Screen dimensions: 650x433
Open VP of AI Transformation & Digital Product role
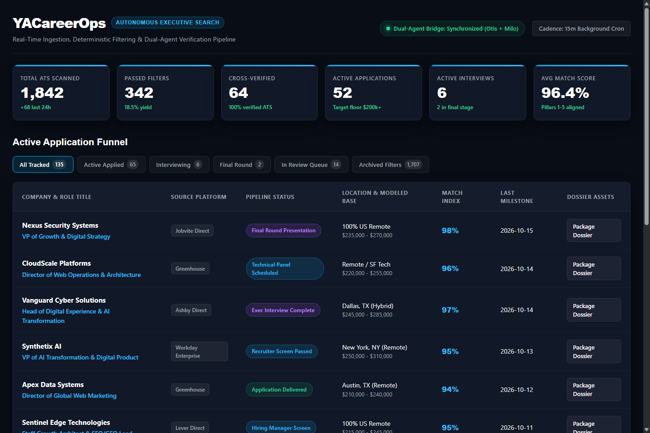click(x=80, y=357)
